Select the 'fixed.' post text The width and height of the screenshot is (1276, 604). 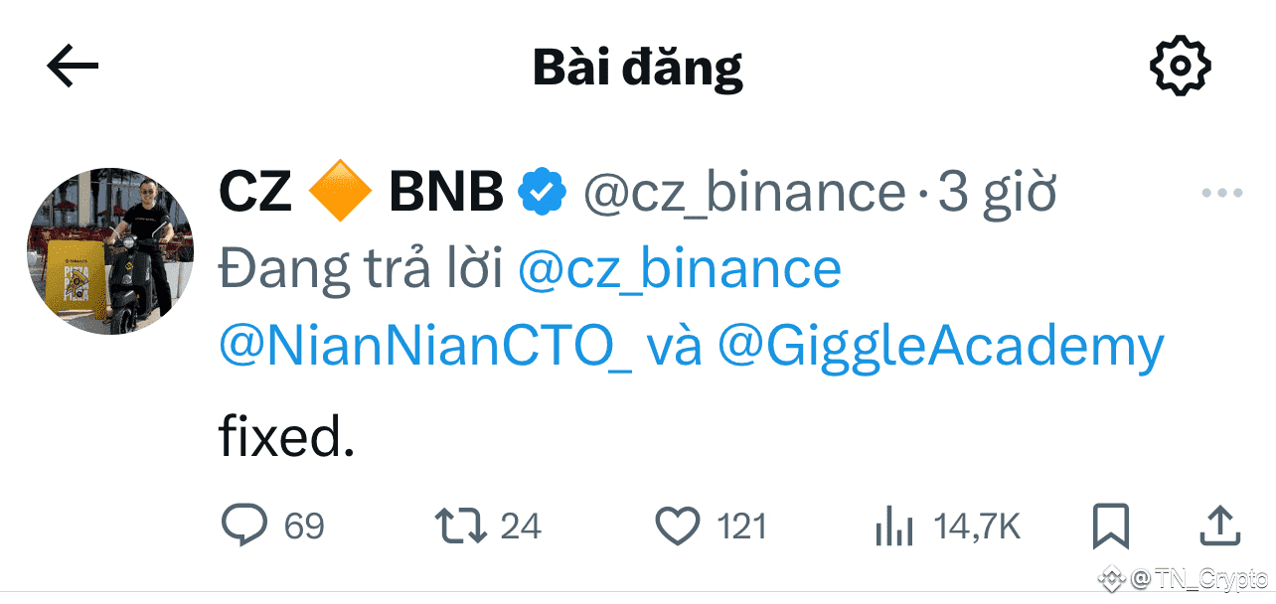click(286, 437)
